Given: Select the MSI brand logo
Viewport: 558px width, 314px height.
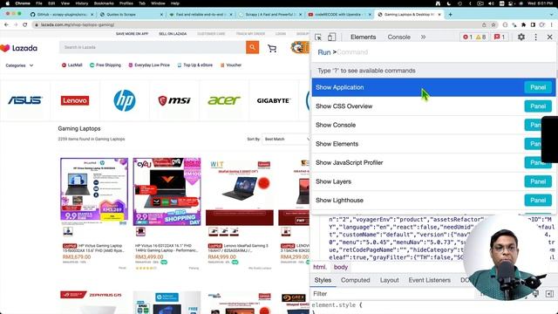Looking at the screenshot, I should [174, 100].
